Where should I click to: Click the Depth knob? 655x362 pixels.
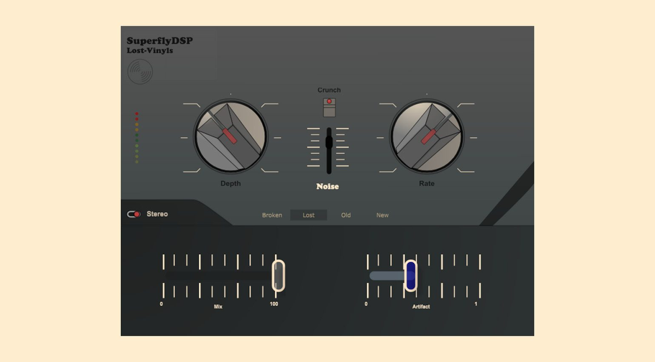[231, 136]
